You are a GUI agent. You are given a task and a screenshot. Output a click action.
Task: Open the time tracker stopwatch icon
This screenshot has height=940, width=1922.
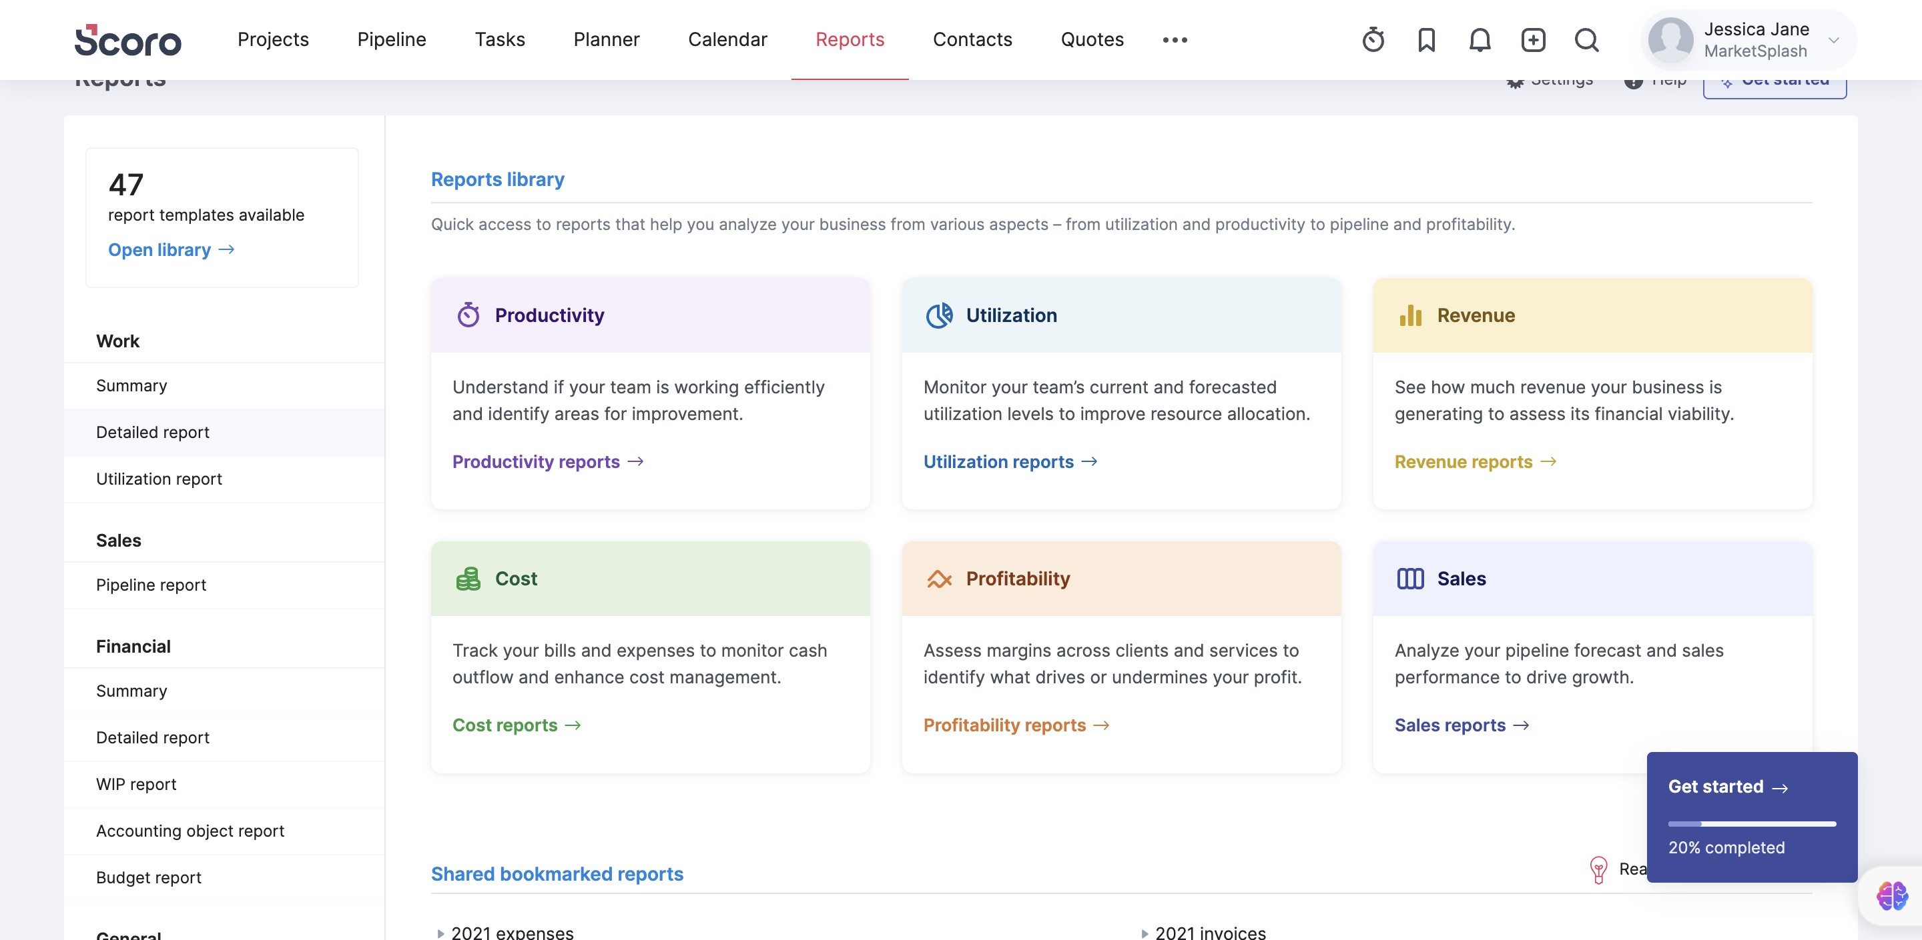(1373, 39)
